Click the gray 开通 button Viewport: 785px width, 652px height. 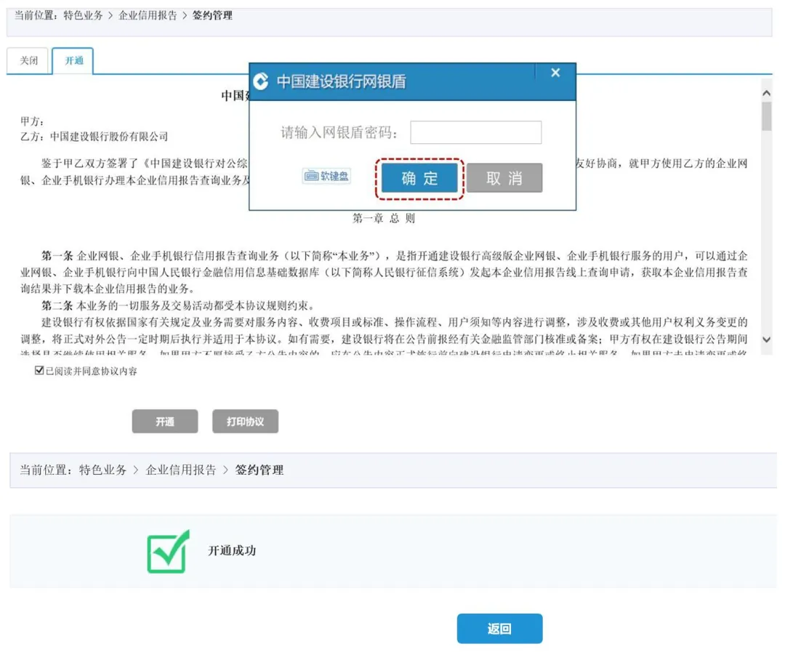(165, 421)
